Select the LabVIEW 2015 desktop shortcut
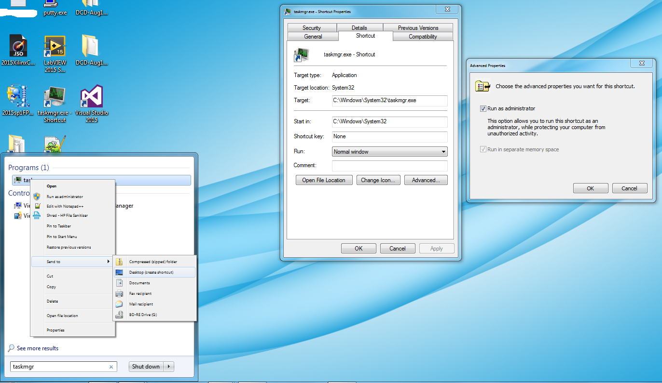The height and width of the screenshot is (383, 662). coord(55,53)
